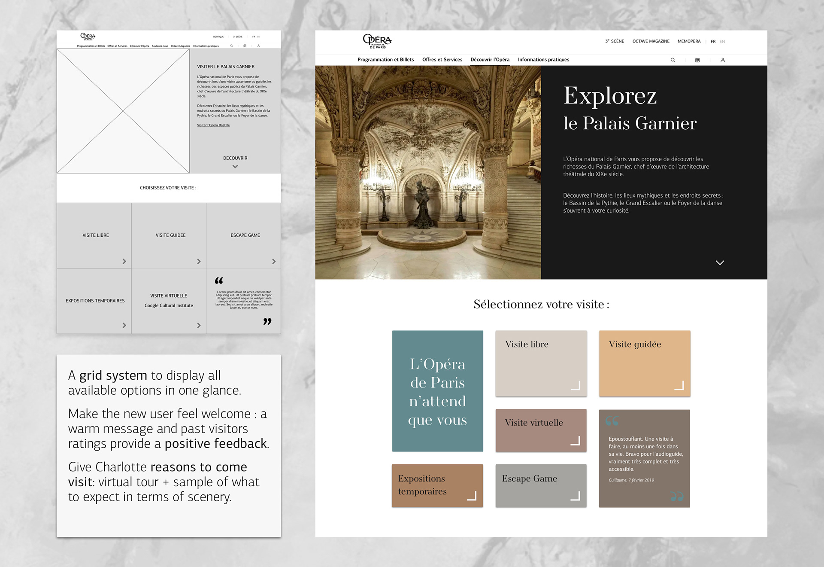Open the Découvrir l'Opéra menu item
Screen dimensions: 824x567
(x=490, y=60)
